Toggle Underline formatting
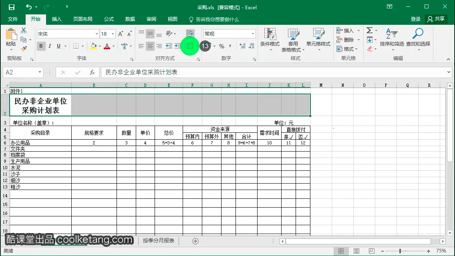The width and height of the screenshot is (455, 256). click(x=58, y=46)
